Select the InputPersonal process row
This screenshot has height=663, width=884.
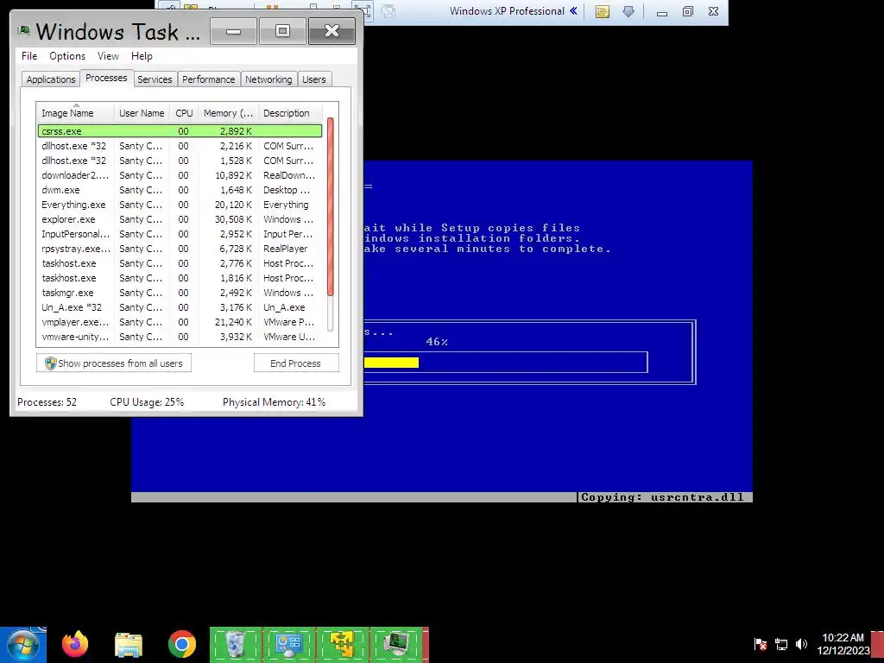pos(180,234)
